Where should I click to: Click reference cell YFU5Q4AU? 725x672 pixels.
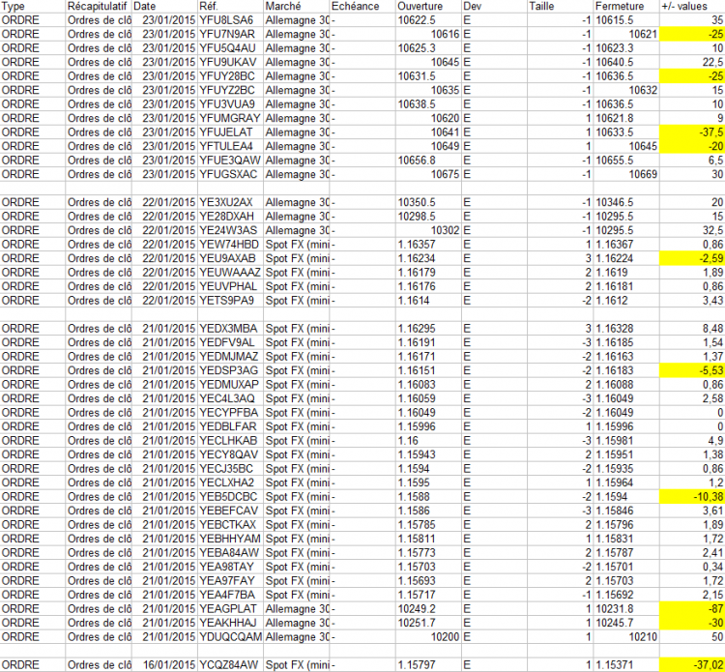pyautogui.click(x=231, y=48)
